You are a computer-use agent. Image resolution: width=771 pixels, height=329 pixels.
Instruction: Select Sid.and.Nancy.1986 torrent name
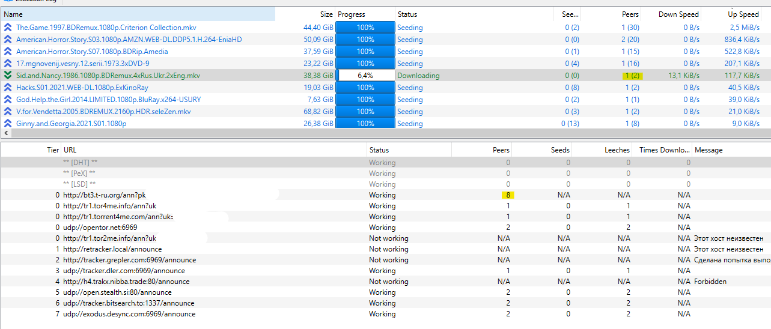(108, 76)
